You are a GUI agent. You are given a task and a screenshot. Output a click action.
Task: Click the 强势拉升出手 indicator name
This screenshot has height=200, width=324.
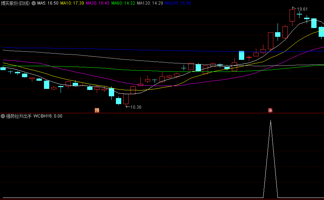point(19,116)
